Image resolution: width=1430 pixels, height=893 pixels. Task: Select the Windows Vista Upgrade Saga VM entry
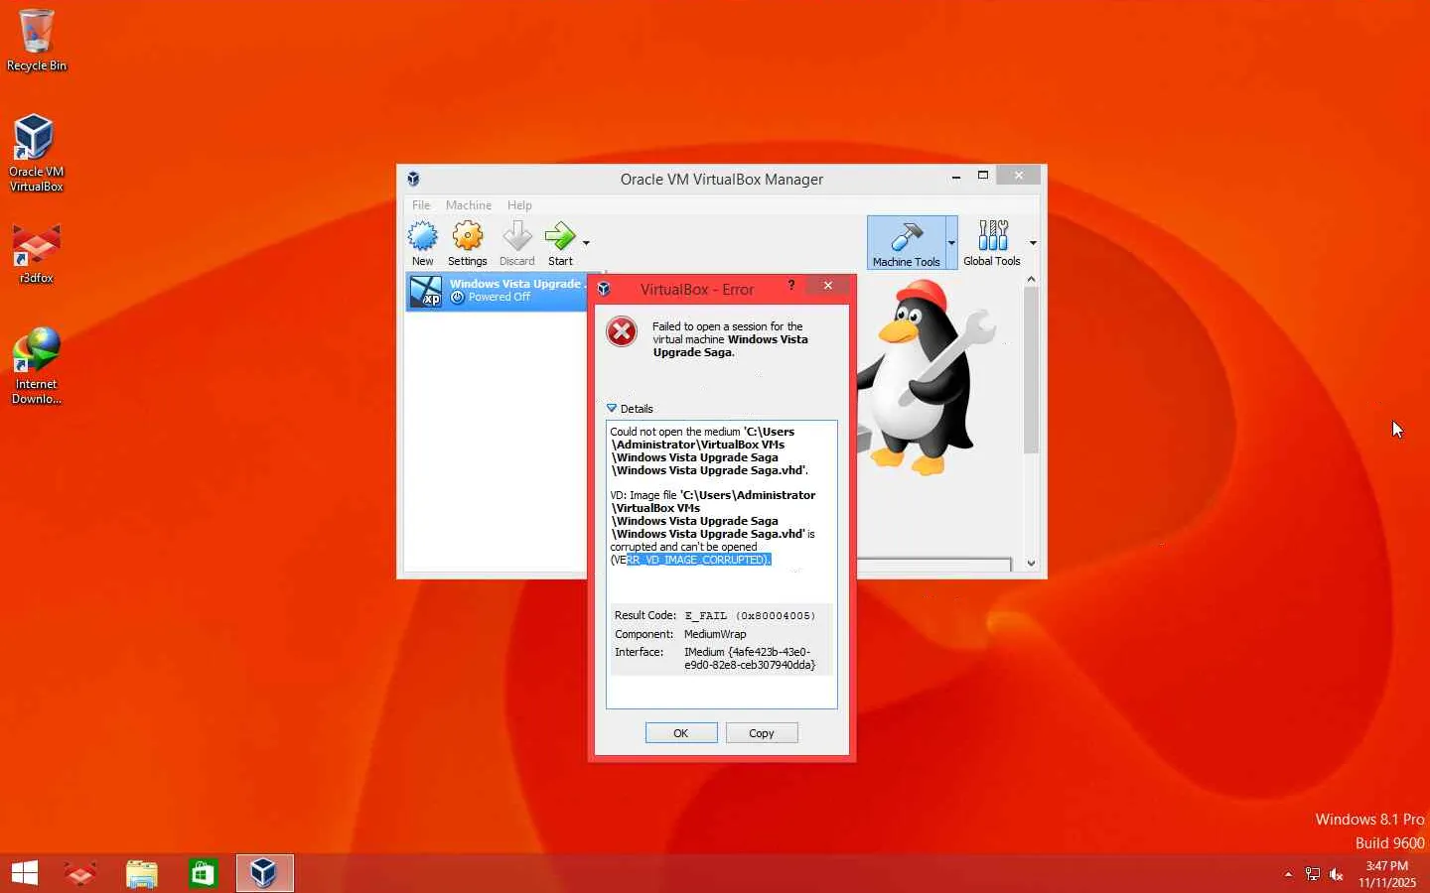pos(498,292)
